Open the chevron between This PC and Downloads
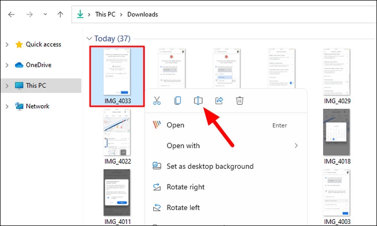This screenshot has height=226, width=377. point(121,15)
